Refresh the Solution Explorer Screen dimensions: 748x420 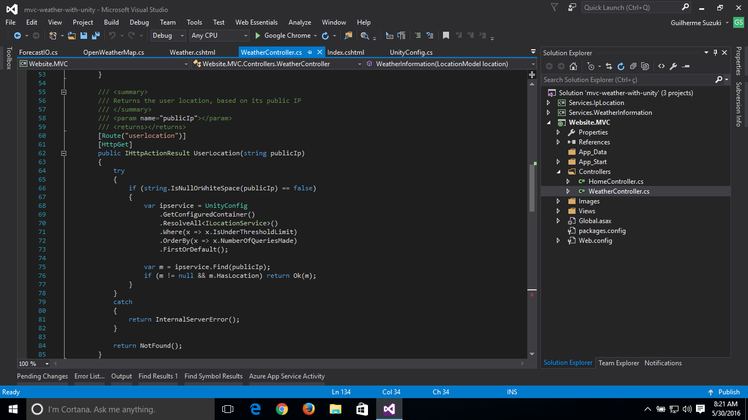coord(621,66)
